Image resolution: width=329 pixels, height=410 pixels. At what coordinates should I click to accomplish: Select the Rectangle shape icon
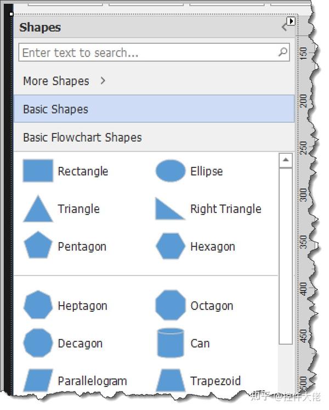(38, 171)
